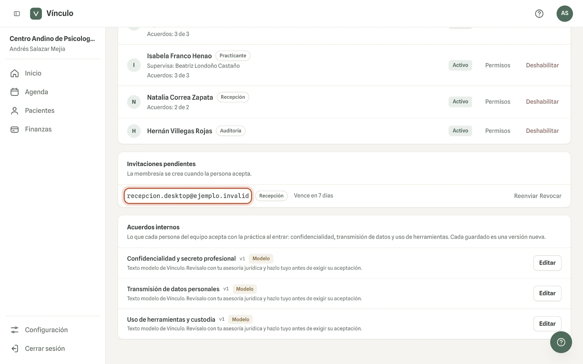Viewport: 583px width, 364px height.
Task: Open Permisos for Natalia Correa Zapata
Action: click(x=498, y=102)
